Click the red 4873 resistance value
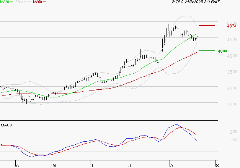 [x=232, y=26]
